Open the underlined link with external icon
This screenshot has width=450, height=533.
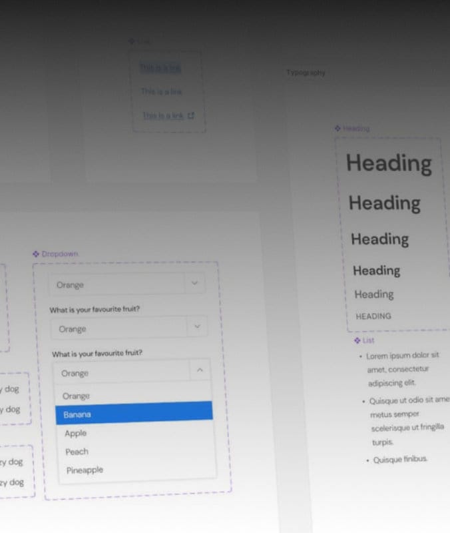click(x=163, y=116)
